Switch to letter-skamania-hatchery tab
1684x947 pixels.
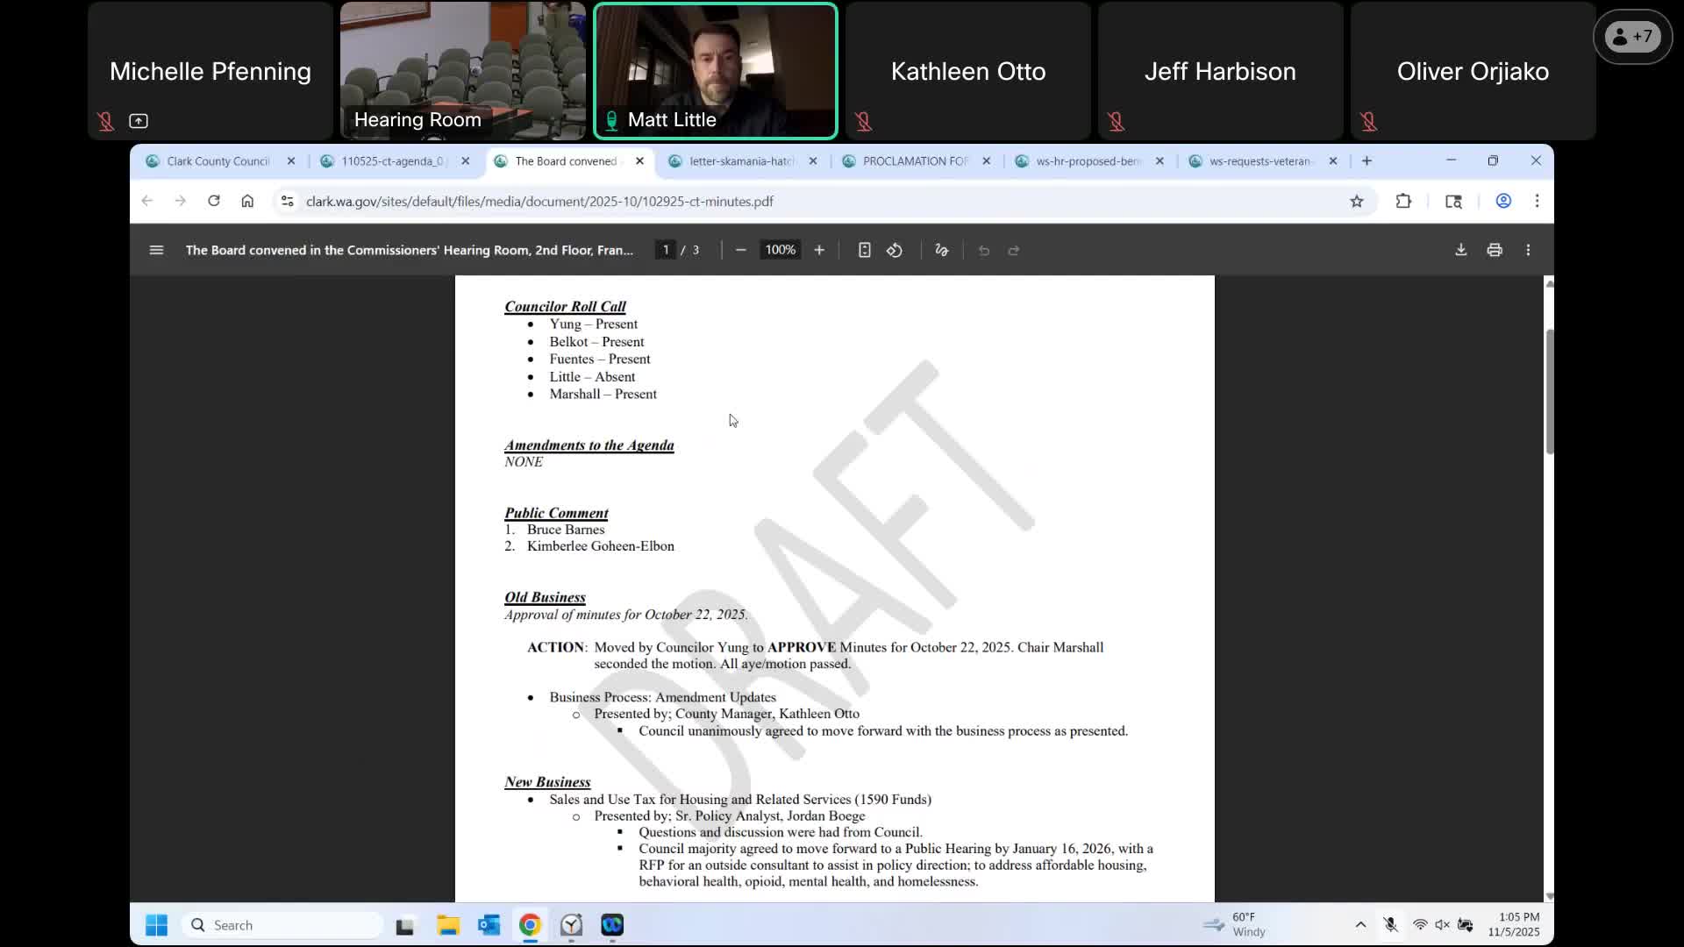pyautogui.click(x=741, y=161)
